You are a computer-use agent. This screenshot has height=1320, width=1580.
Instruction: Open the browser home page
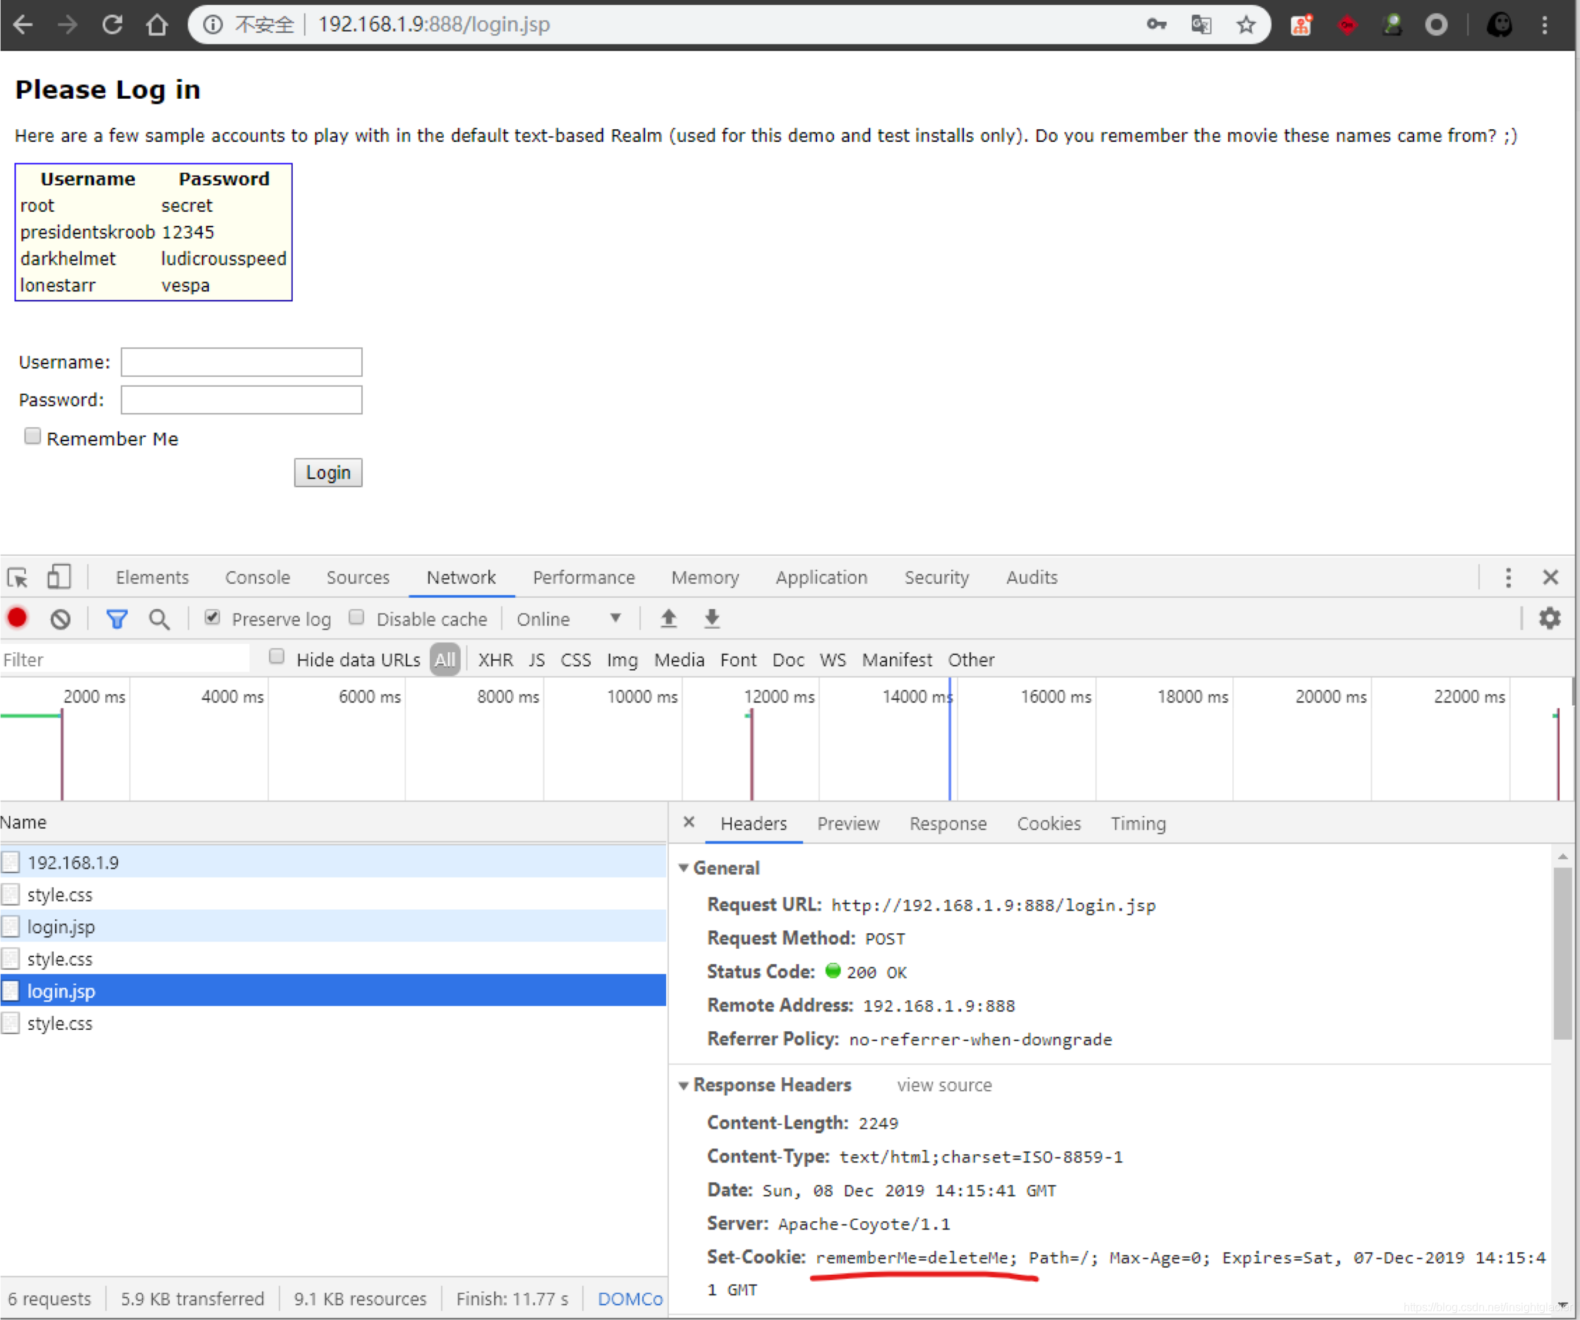[157, 25]
